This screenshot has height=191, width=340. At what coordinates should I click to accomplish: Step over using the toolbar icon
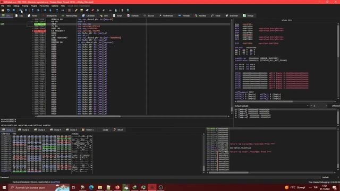point(38,10)
